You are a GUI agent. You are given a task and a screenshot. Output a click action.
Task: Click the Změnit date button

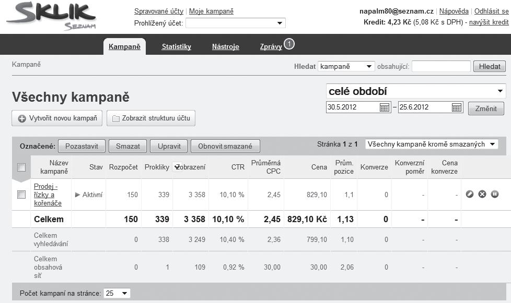[486, 108]
